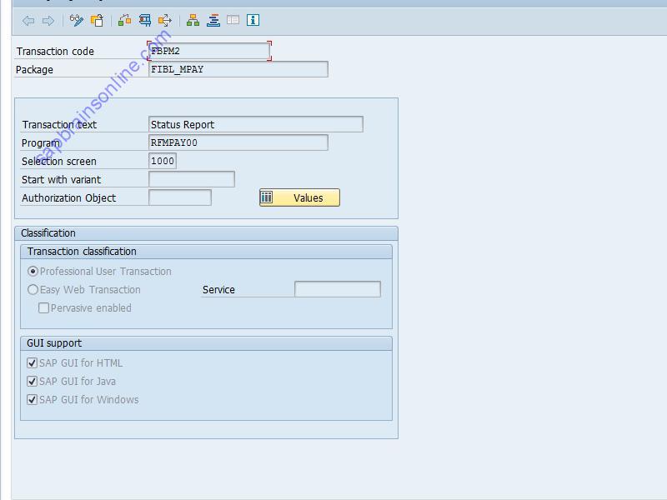Click the Direct Processing arrows icon
The image size is (667, 500).
[x=165, y=20]
